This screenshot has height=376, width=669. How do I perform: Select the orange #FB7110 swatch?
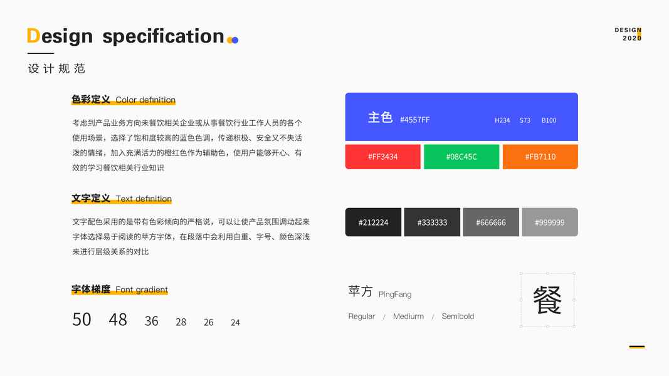click(540, 157)
